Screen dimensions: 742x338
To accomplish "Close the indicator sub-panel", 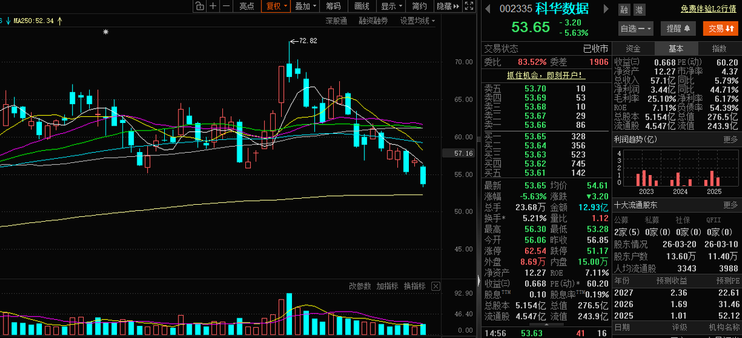I will pos(436,286).
